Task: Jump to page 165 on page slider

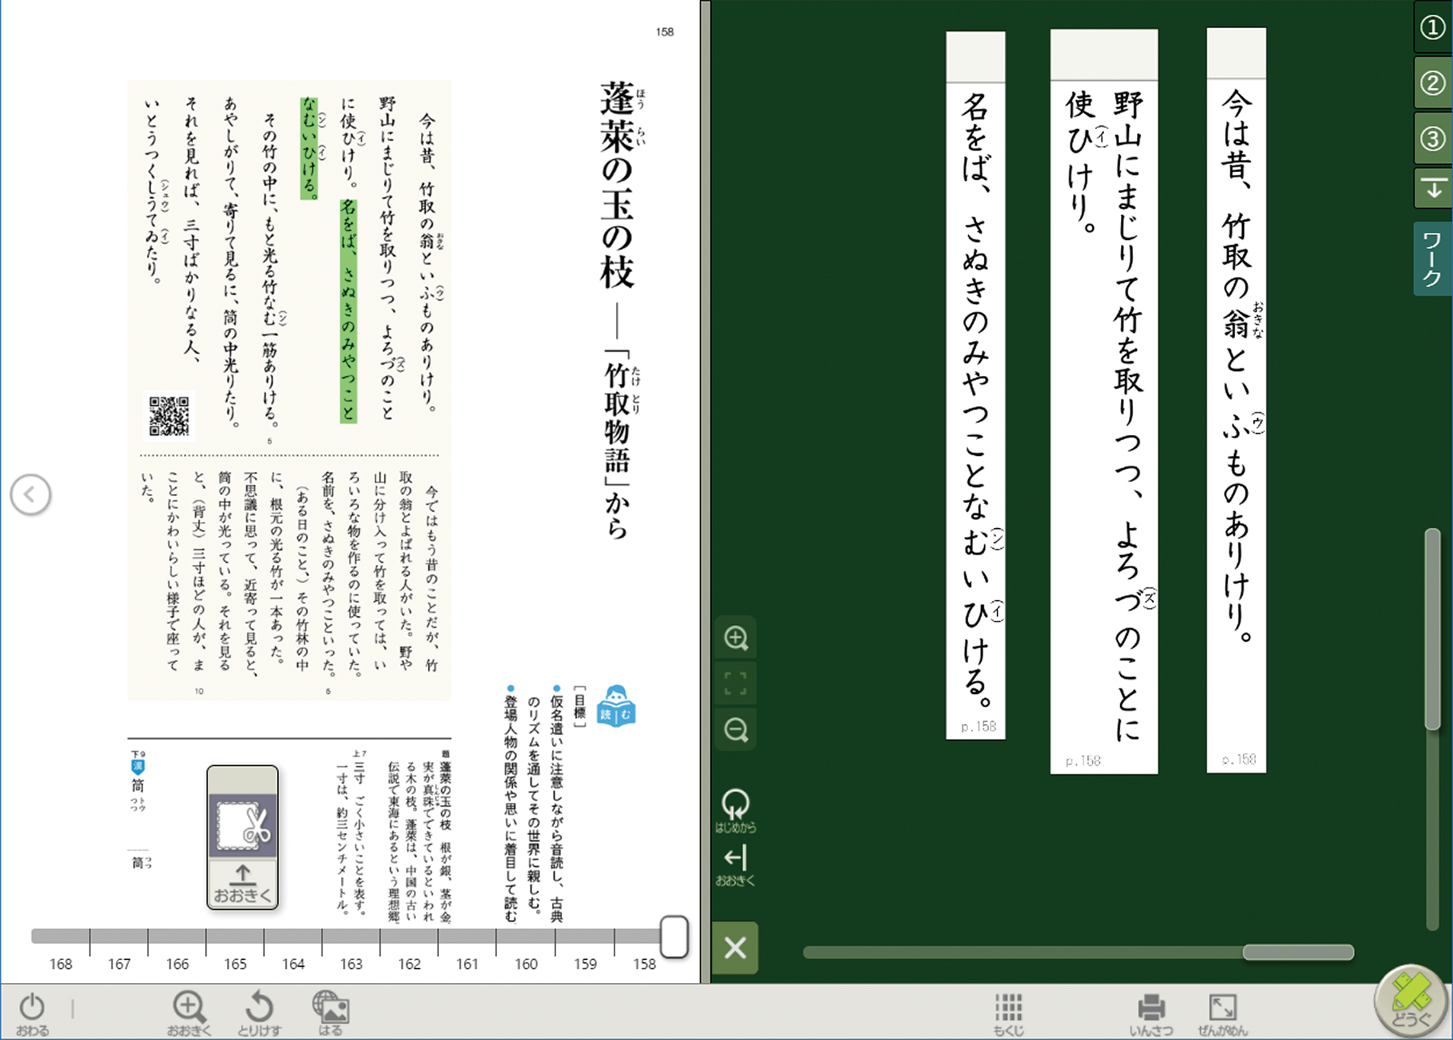Action: [x=235, y=964]
